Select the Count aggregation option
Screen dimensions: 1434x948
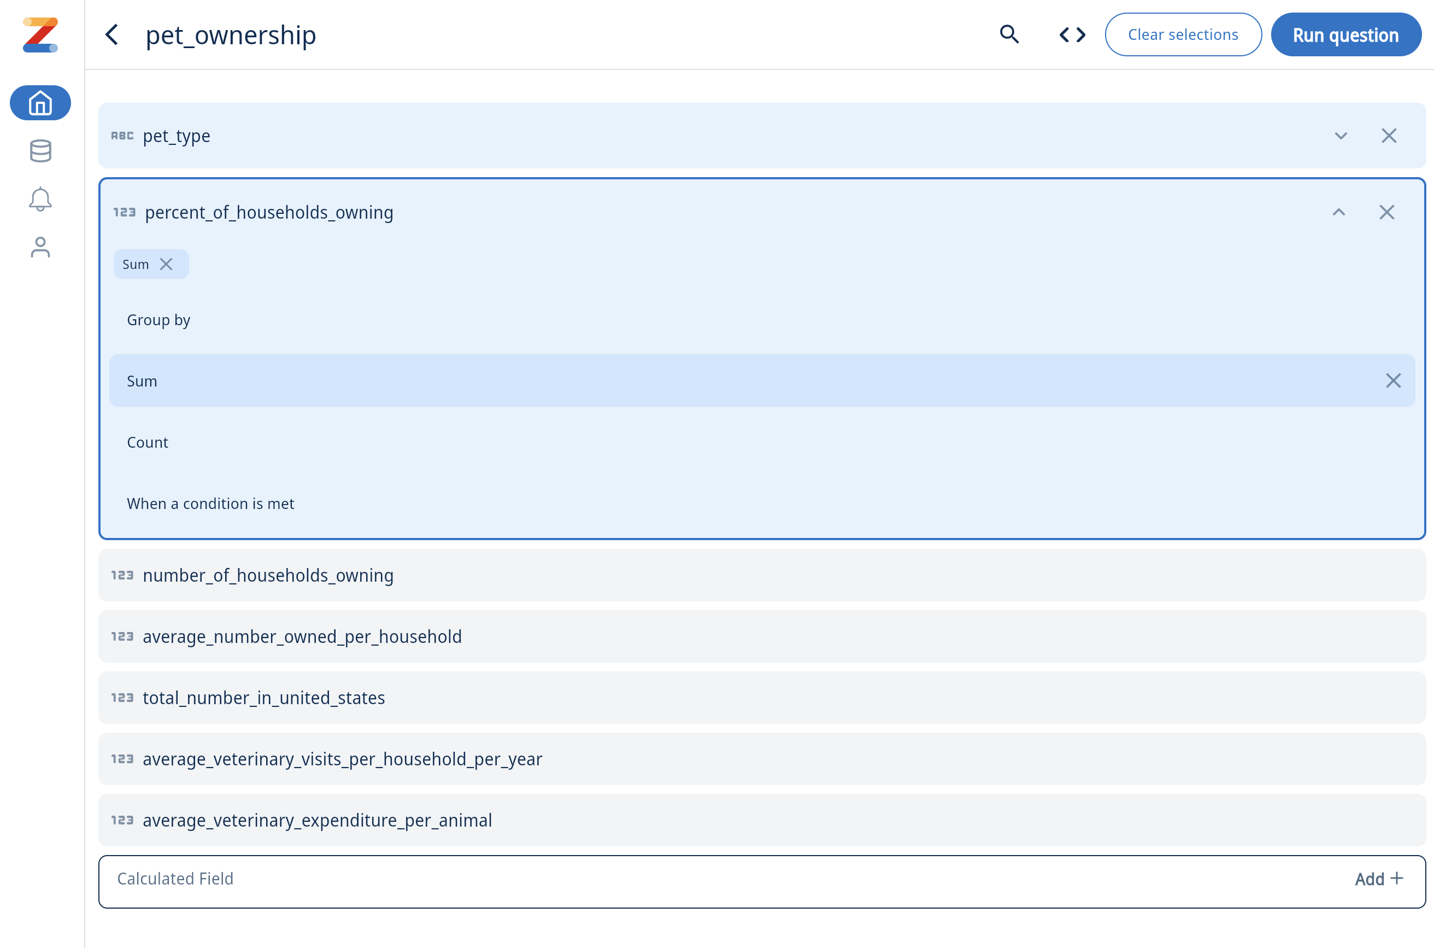tap(147, 442)
